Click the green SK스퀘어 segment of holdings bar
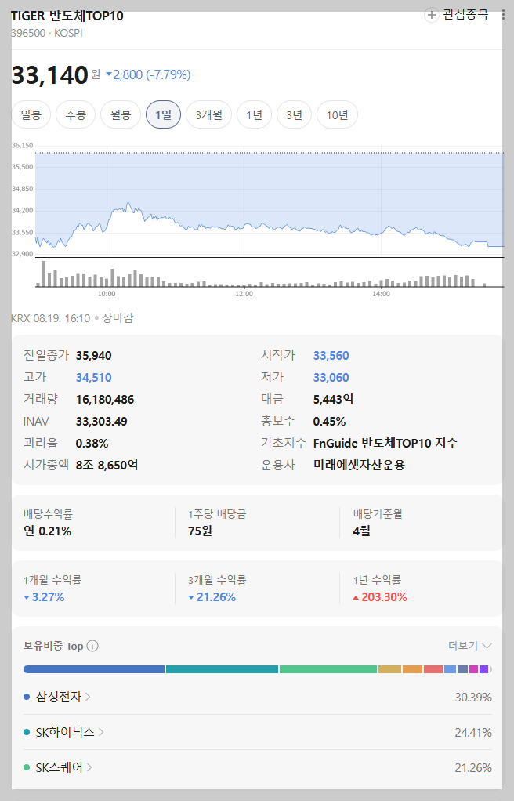The image size is (514, 801). tap(328, 669)
